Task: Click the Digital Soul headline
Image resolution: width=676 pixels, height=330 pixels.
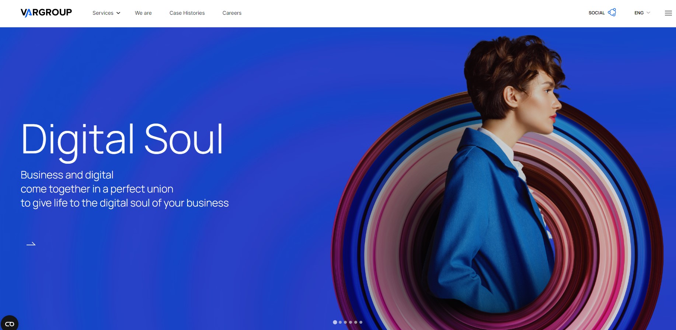Action: click(x=122, y=140)
